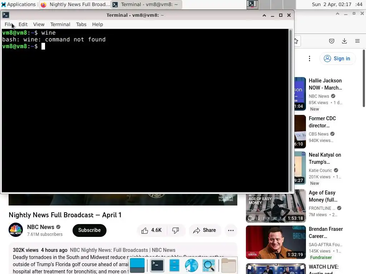Open the Hallie Jackson NOW video title
Screen dimensions: 366x274
325,84
